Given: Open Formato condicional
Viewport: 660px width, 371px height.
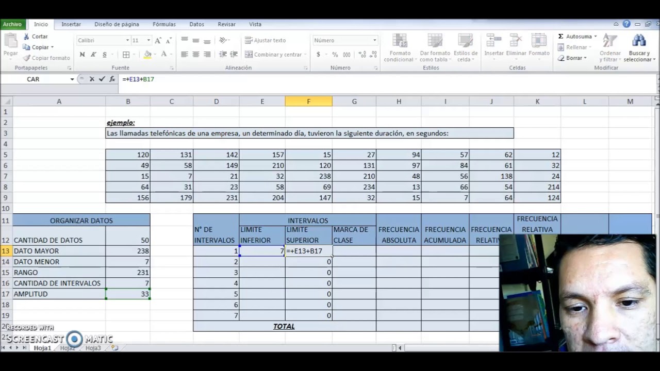Looking at the screenshot, I should coord(400,48).
